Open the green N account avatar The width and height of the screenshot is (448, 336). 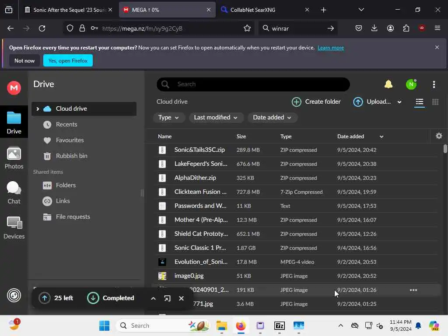click(411, 84)
